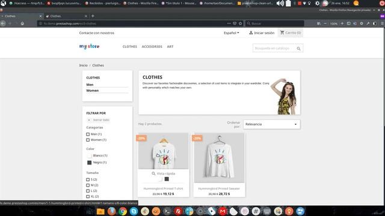Open the Women subcategory link
Image resolution: width=385 pixels, height=216 pixels.
pos(92,91)
